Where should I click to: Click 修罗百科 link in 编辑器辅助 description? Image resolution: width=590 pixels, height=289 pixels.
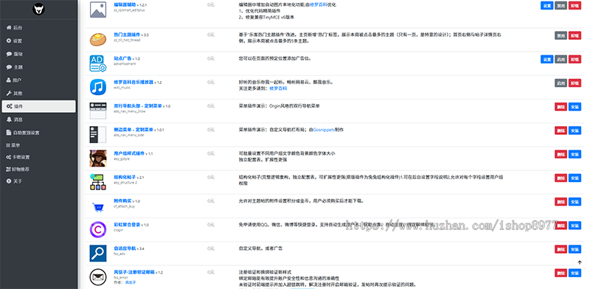pyautogui.click(x=318, y=5)
